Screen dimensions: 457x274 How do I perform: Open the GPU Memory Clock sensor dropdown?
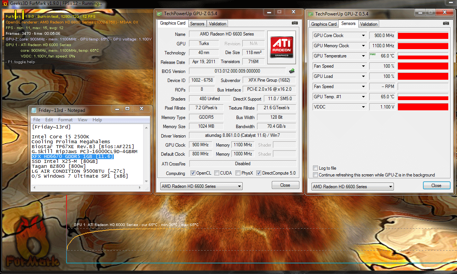(x=363, y=46)
